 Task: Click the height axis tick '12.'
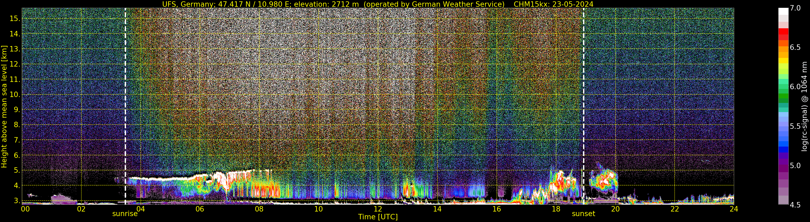[15, 64]
